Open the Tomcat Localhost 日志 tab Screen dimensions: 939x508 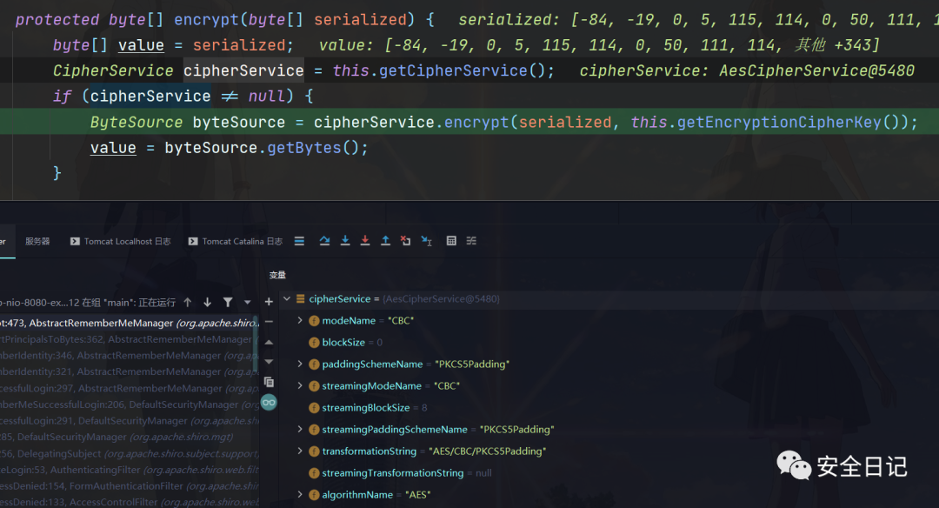[120, 242]
